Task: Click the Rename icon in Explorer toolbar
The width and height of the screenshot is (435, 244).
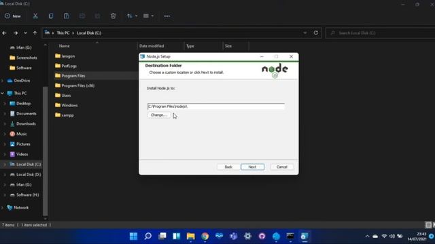Action: pos(82,16)
